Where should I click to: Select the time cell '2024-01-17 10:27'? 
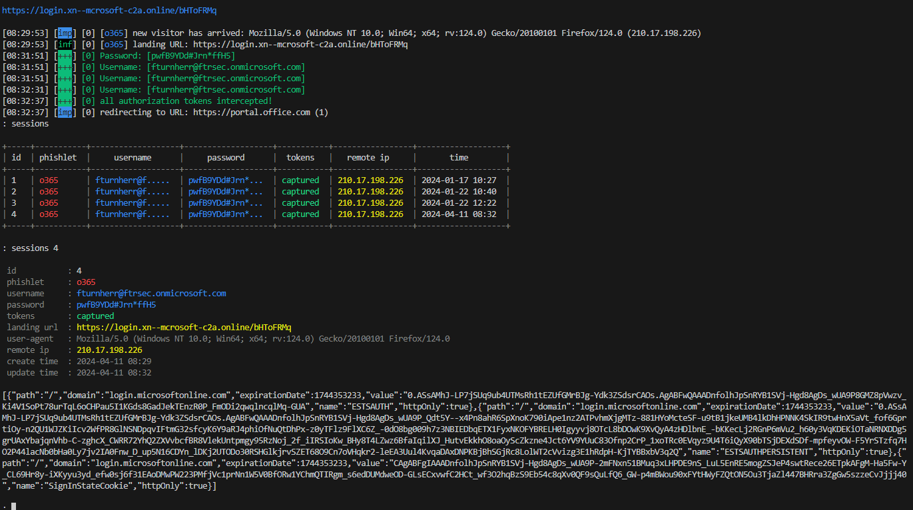pyautogui.click(x=459, y=180)
